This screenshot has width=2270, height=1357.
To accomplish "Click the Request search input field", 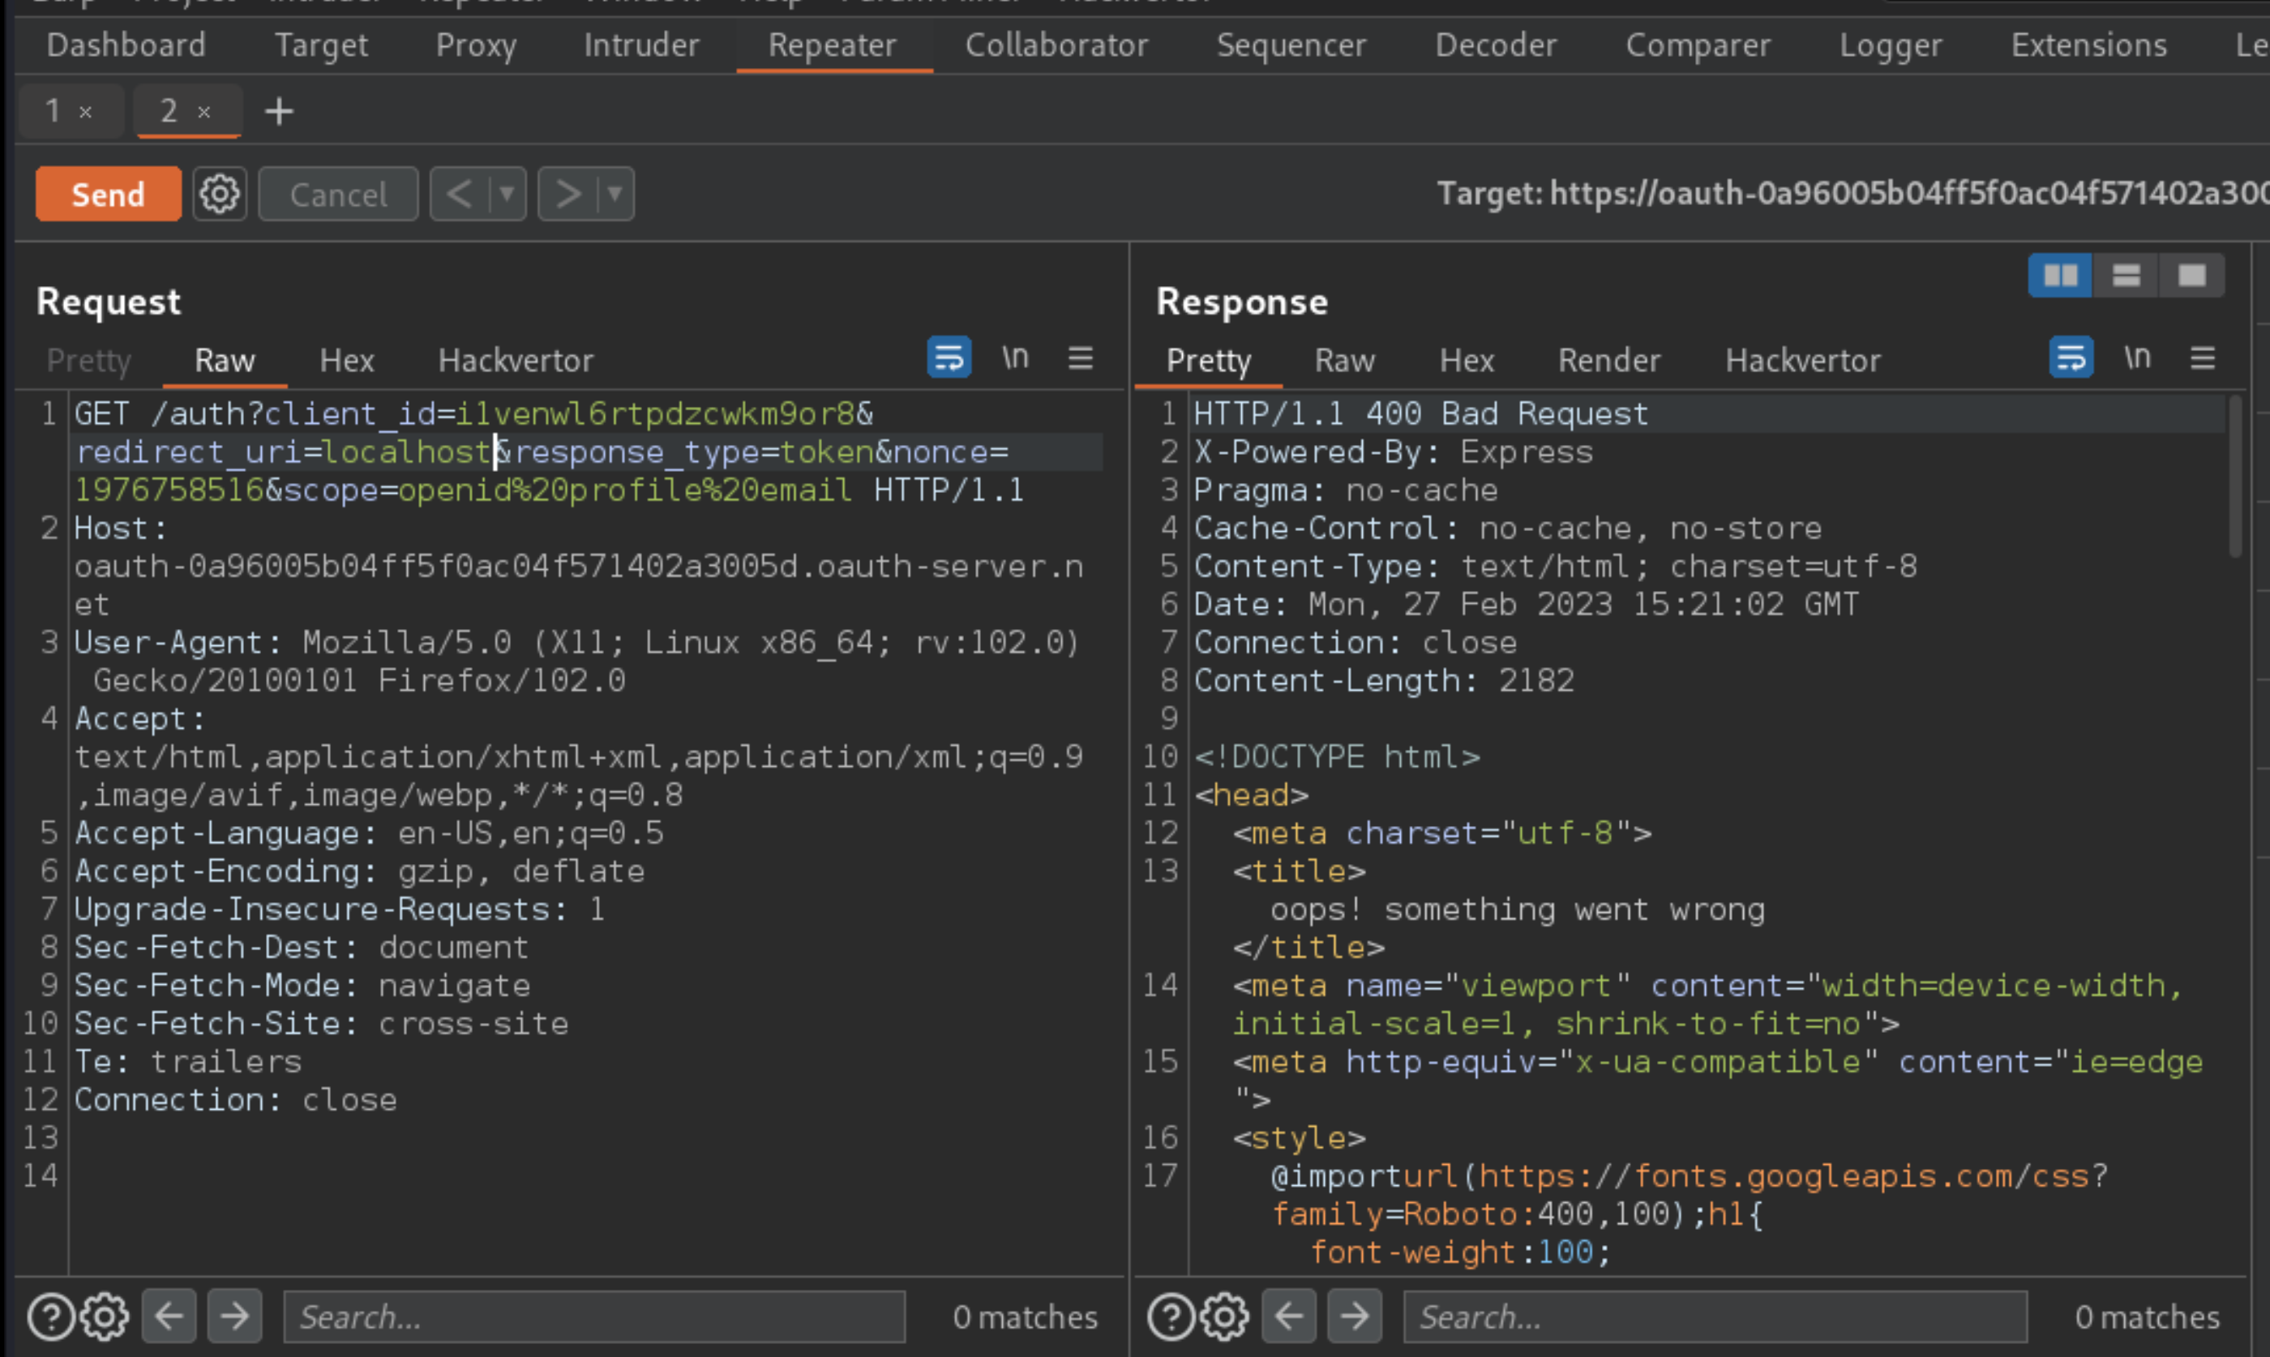I will pos(594,1316).
